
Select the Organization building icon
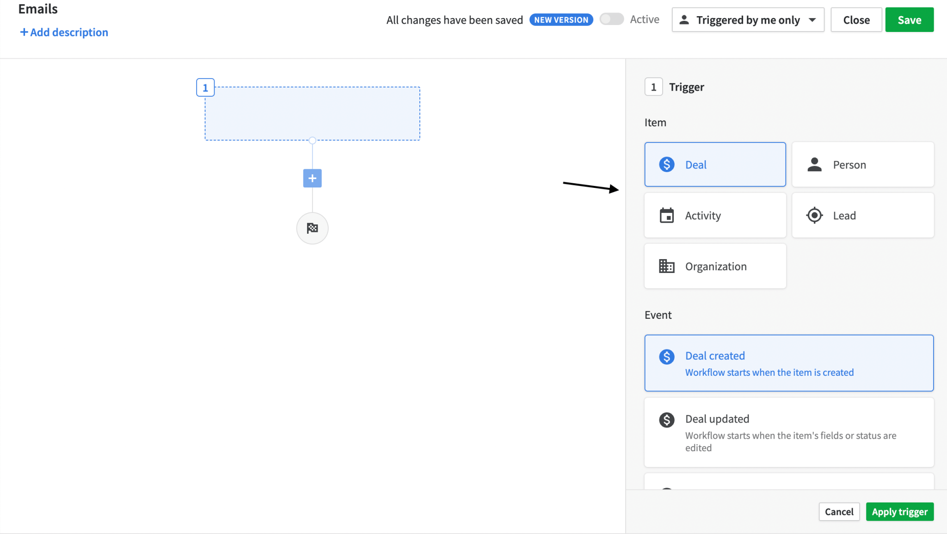coord(666,266)
